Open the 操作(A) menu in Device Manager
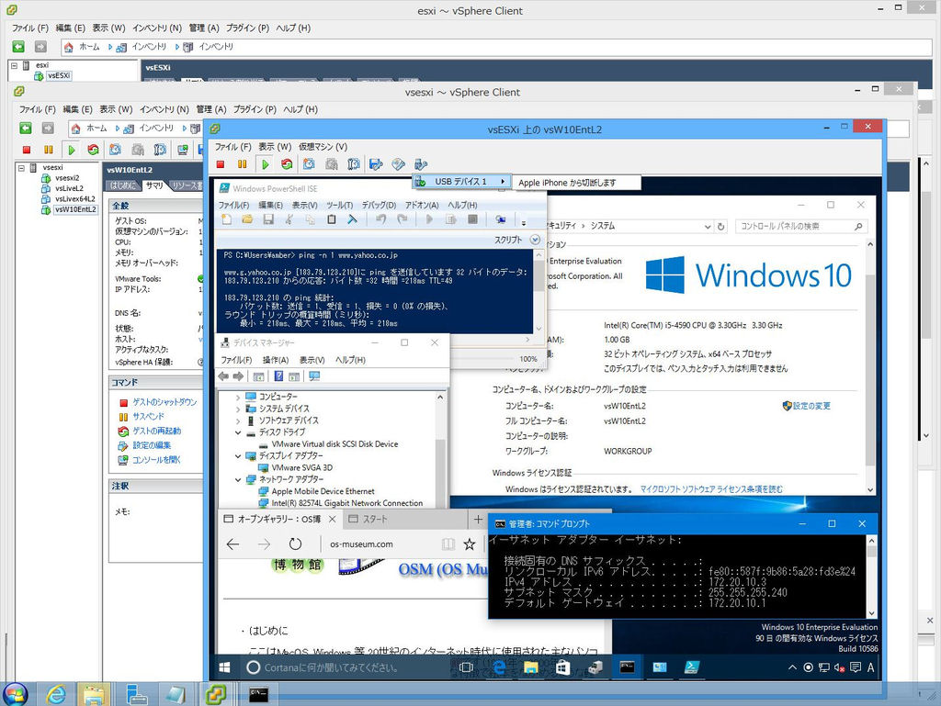941x706 pixels. 276,360
